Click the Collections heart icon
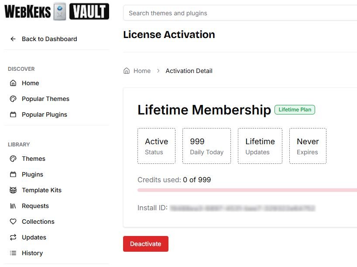 pos(13,222)
